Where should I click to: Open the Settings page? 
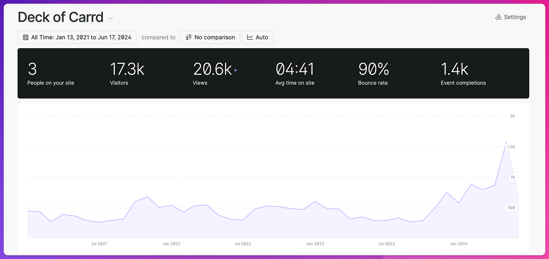pyautogui.click(x=511, y=17)
